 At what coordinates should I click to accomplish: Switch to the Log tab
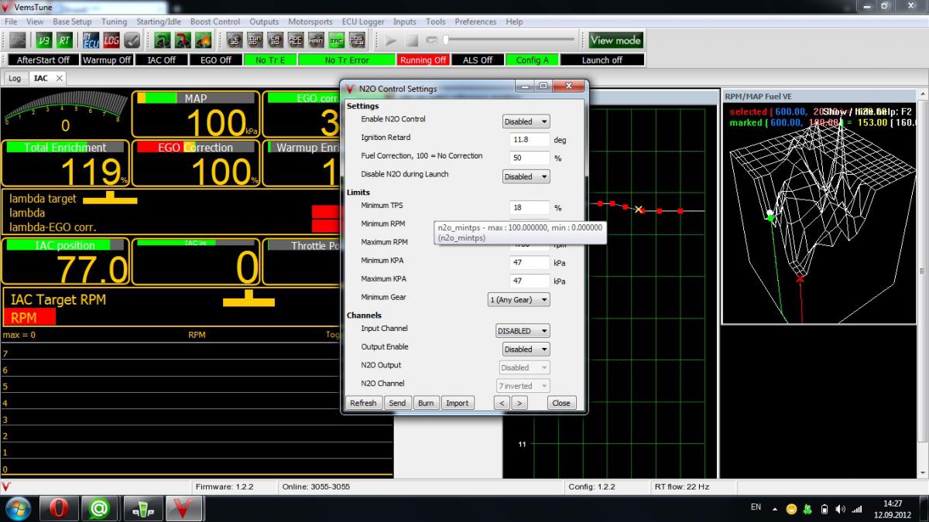15,78
